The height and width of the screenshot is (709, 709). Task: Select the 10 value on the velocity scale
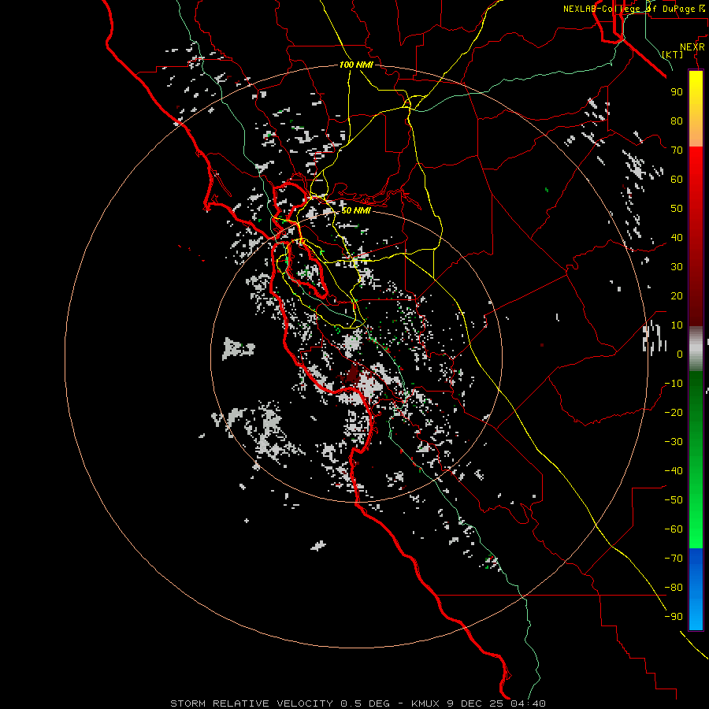click(x=677, y=325)
